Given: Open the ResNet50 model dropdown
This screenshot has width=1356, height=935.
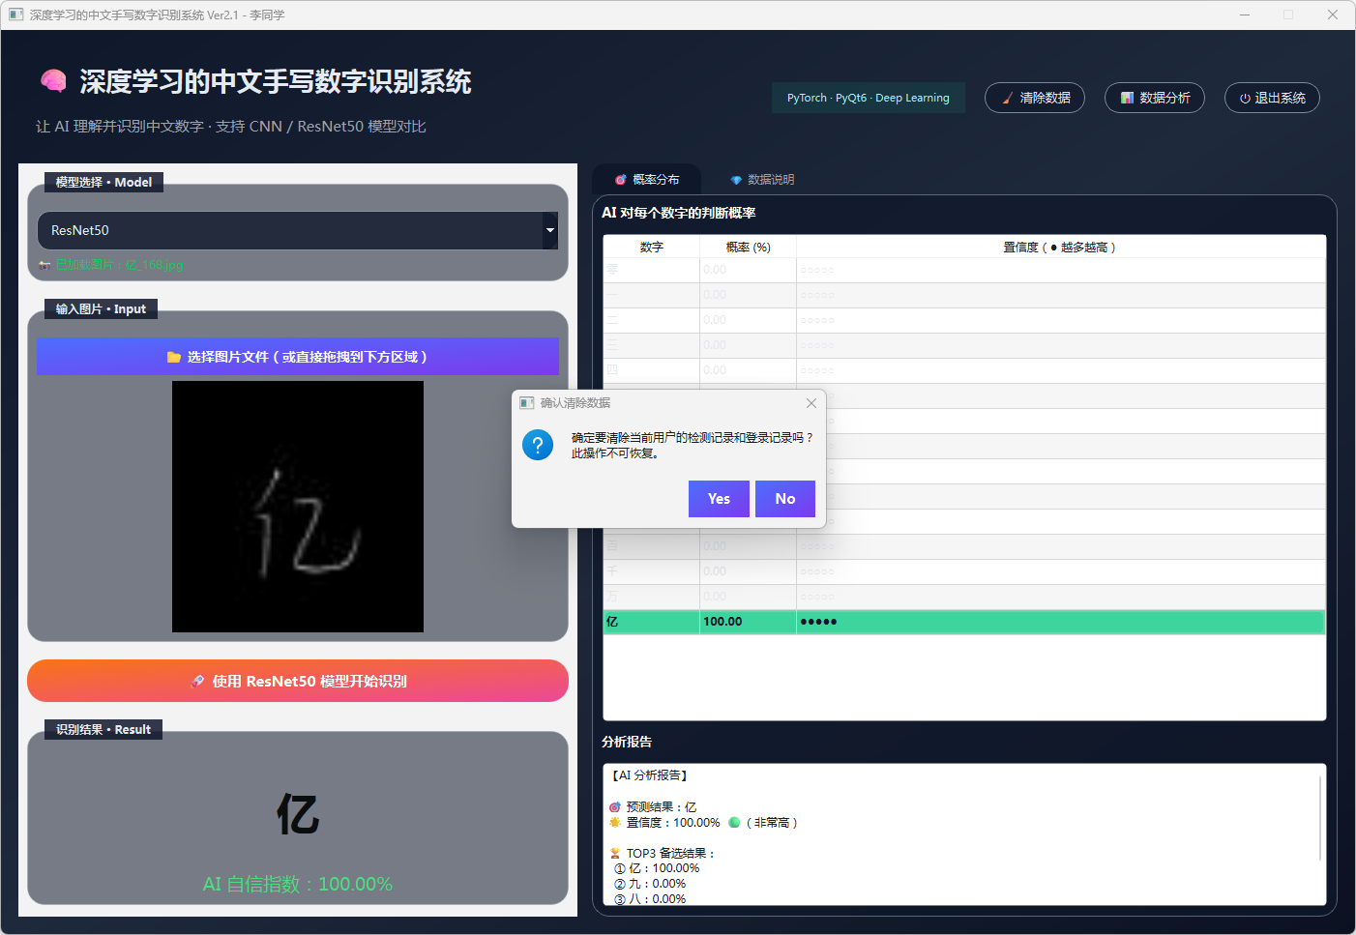Looking at the screenshot, I should click(x=290, y=230).
